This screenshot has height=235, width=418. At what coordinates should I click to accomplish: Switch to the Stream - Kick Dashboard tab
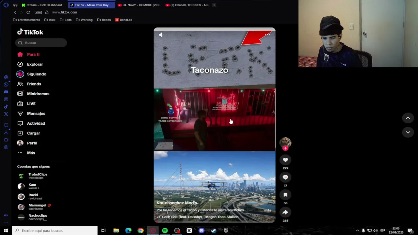click(44, 5)
